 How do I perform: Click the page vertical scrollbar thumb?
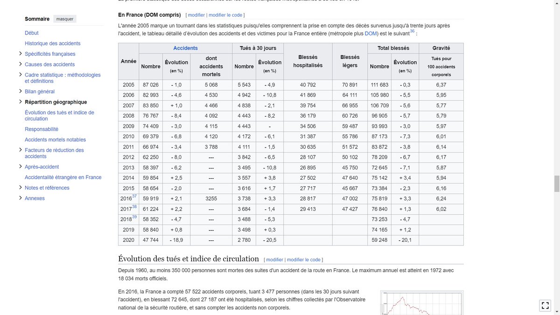click(x=556, y=184)
